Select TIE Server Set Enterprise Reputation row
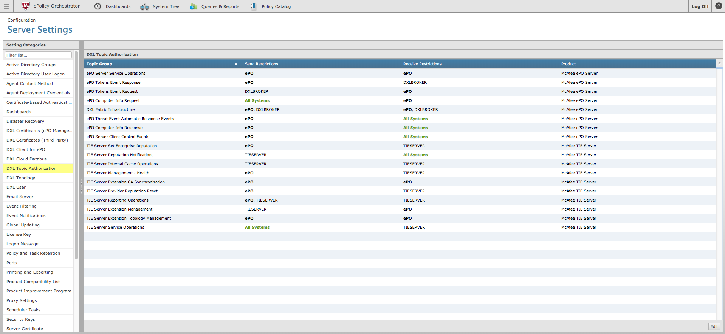 click(x=400, y=146)
